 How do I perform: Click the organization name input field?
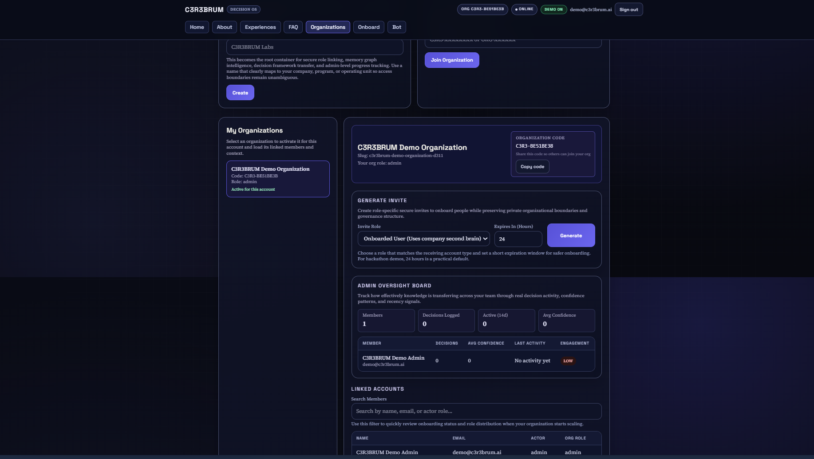(x=315, y=47)
